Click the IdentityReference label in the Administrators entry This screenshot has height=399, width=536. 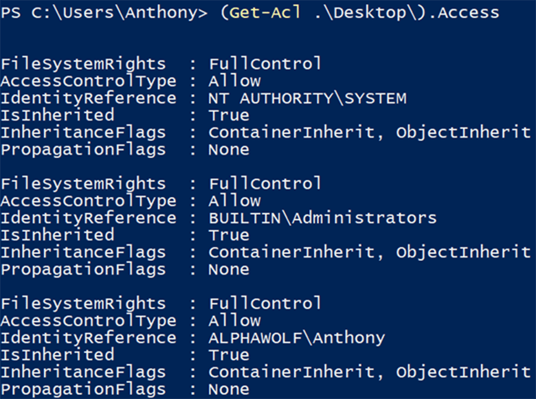[x=88, y=218]
